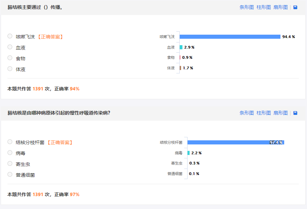Switch first question chart to 柱形图

pyautogui.click(x=263, y=7)
